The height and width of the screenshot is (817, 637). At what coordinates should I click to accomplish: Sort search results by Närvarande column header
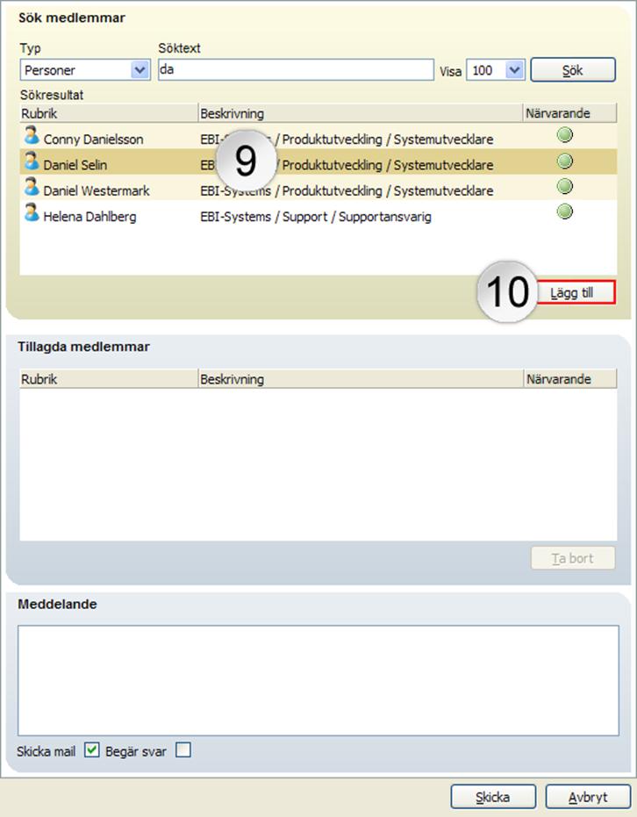569,113
